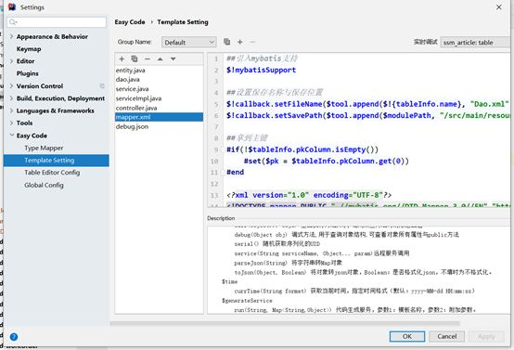The width and height of the screenshot is (514, 350).
Task: Select Table Editor Config page
Action: [52, 173]
